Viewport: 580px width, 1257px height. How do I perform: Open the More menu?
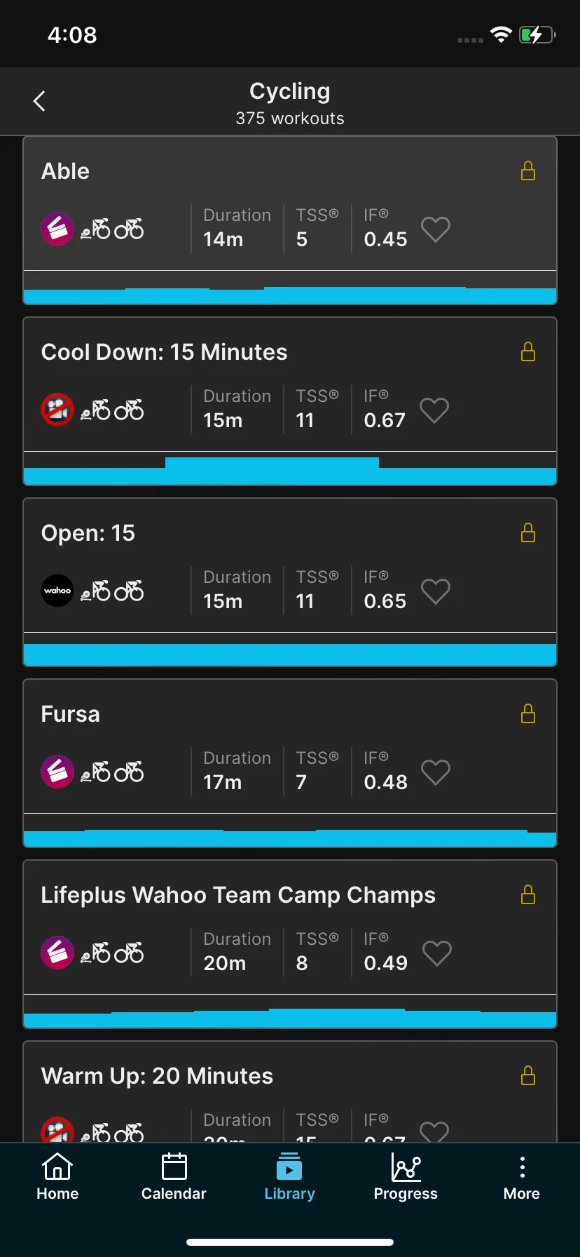coord(522,1177)
